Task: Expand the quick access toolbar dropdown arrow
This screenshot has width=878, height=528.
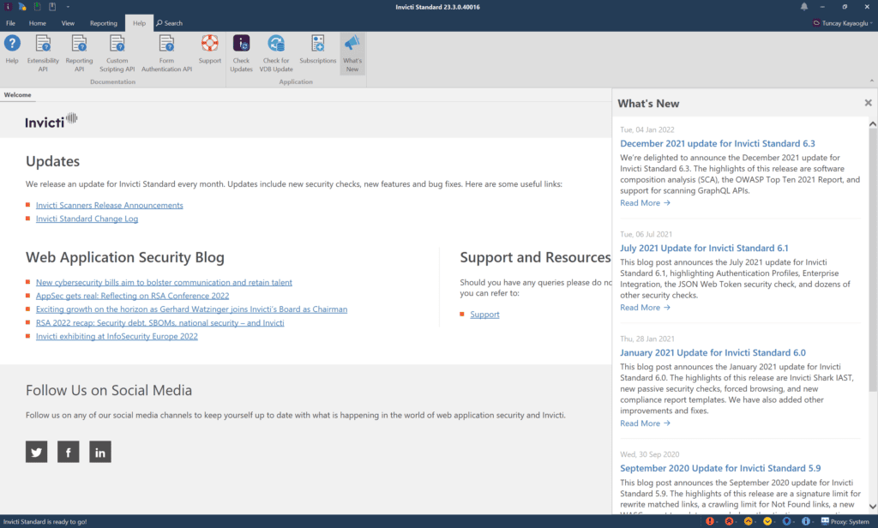Action: [68, 7]
